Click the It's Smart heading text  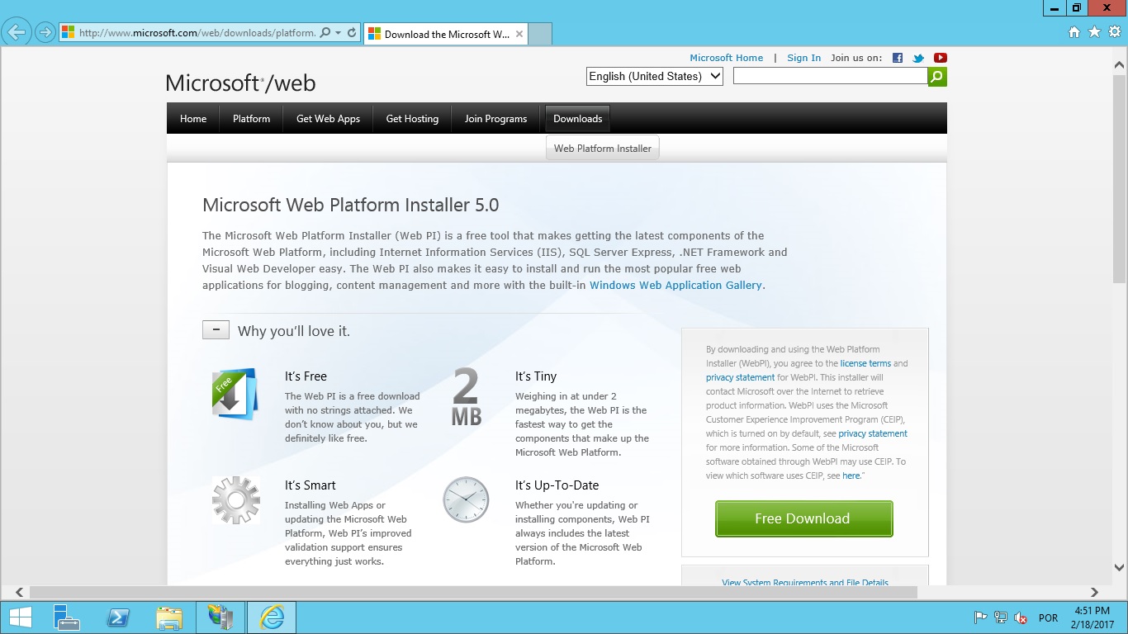point(310,485)
